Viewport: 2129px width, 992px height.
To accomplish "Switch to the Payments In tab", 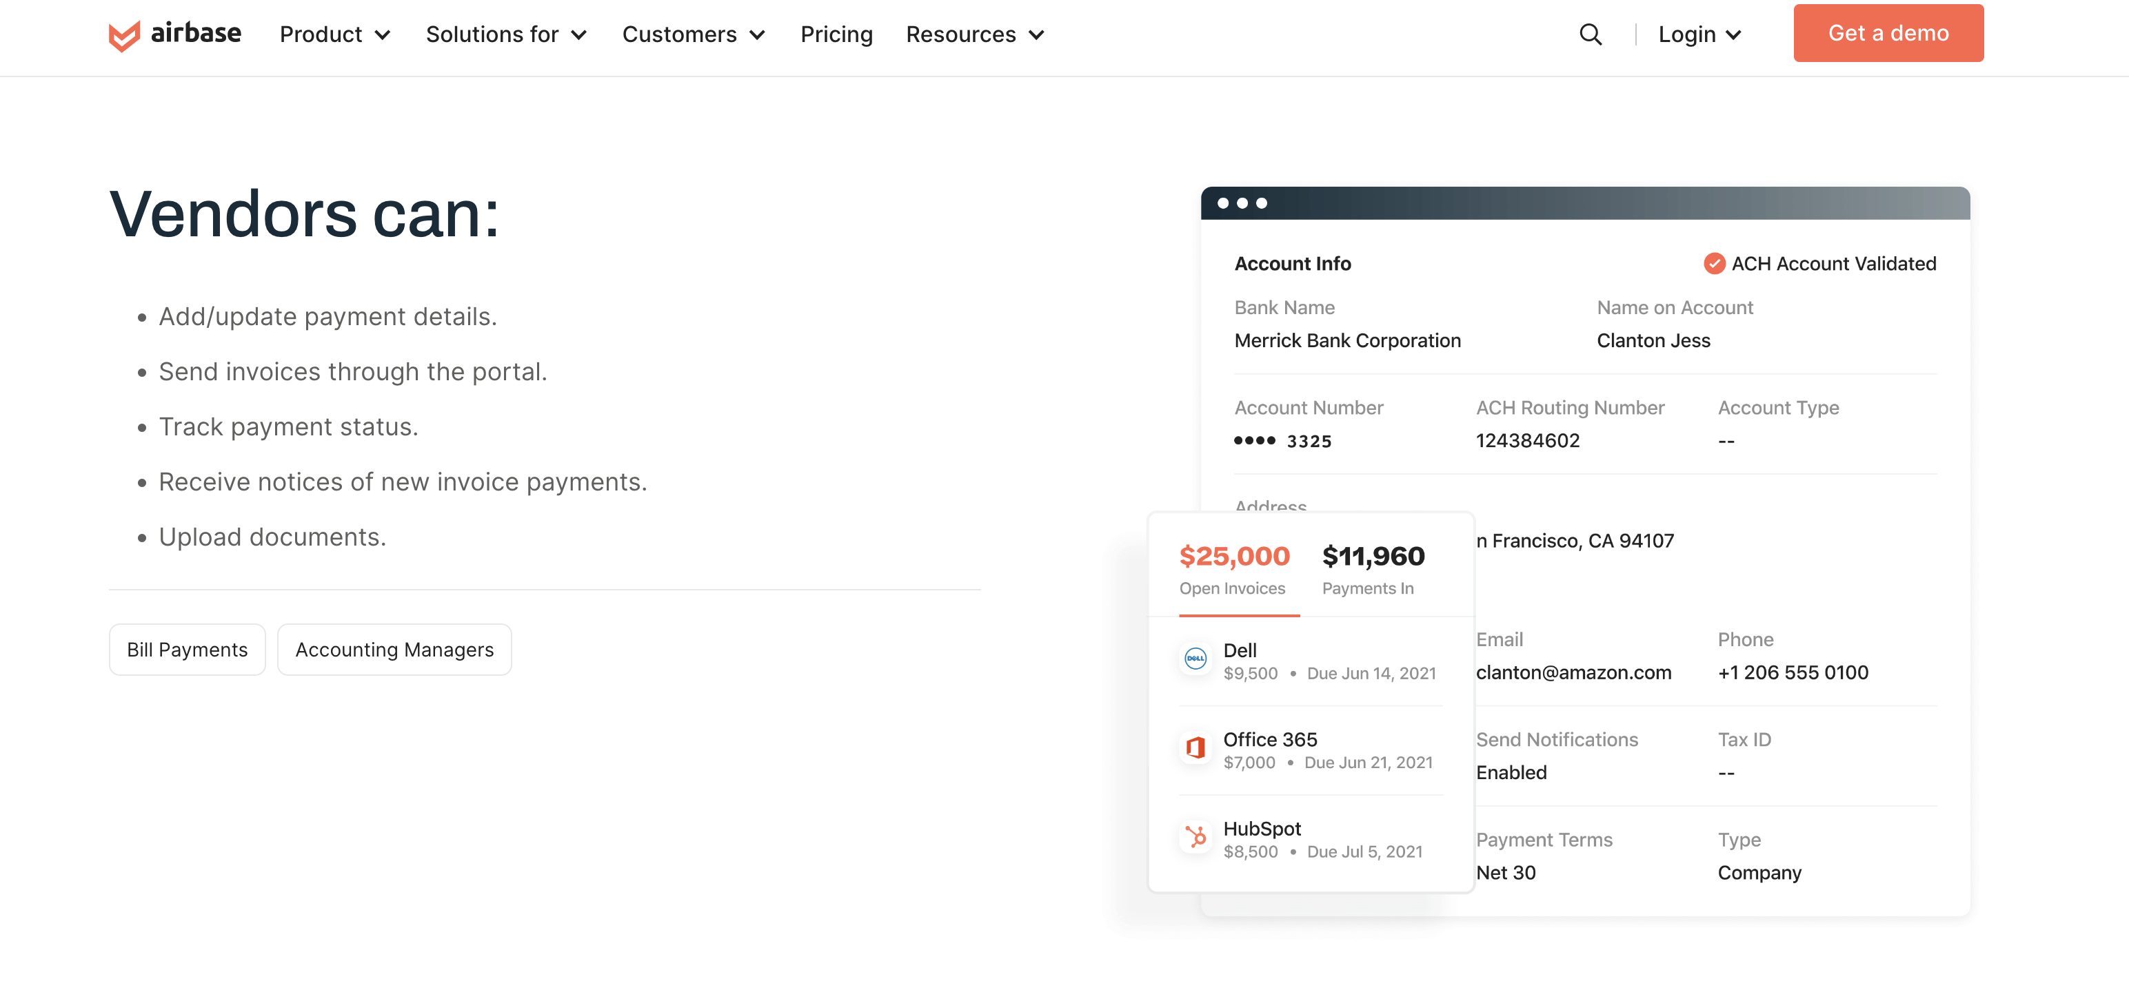I will click(1373, 569).
